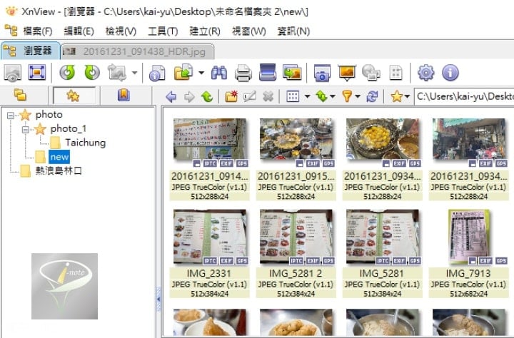
Task: Switch to the 瀏覽器 tab
Action: point(31,51)
